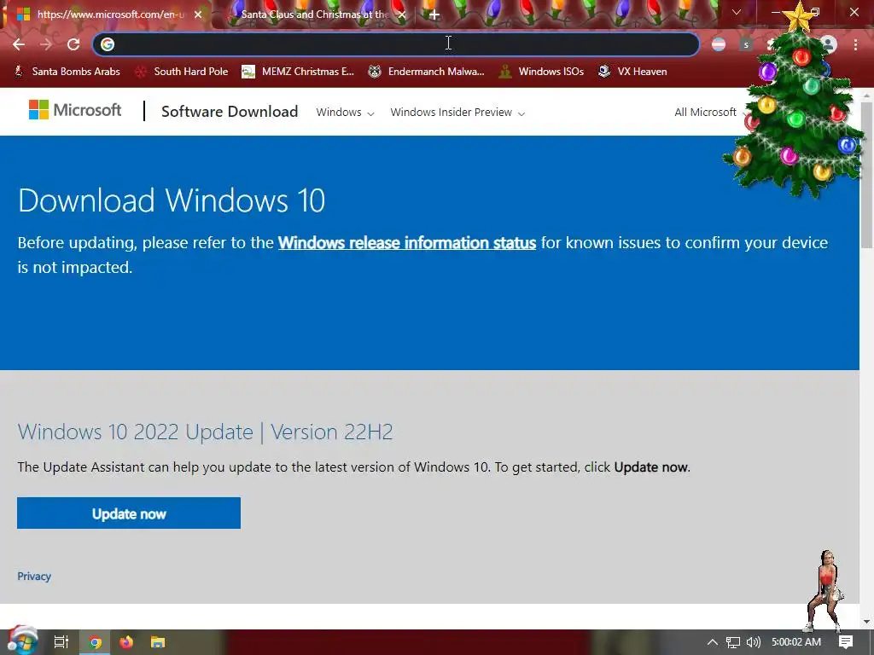Click the Version 22H2 update heading

coord(205,432)
